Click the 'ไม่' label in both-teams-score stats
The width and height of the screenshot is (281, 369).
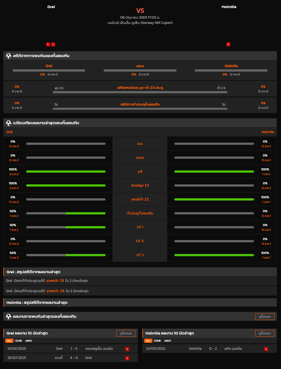(x=224, y=105)
